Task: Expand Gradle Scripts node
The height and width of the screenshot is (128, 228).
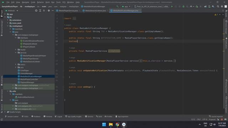Action: tap(5, 112)
